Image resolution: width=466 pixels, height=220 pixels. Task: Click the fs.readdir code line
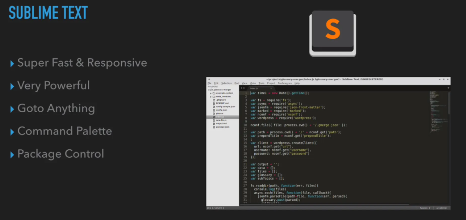click(284, 186)
